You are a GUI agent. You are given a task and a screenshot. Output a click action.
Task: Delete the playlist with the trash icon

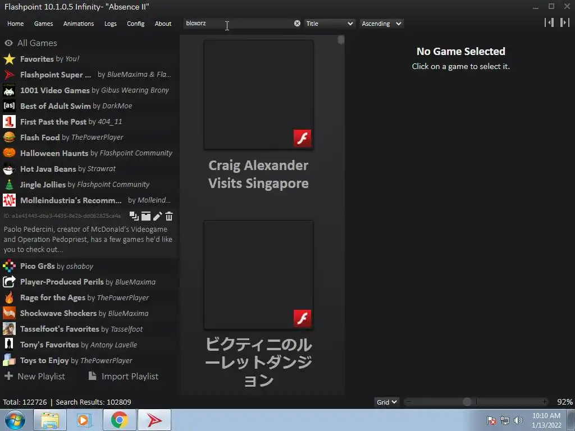tap(168, 216)
